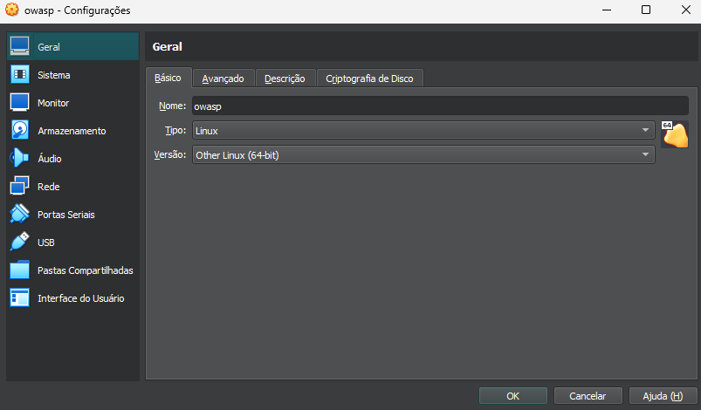The width and height of the screenshot is (701, 410).
Task: Open the Sistema settings section label
Action: [53, 75]
